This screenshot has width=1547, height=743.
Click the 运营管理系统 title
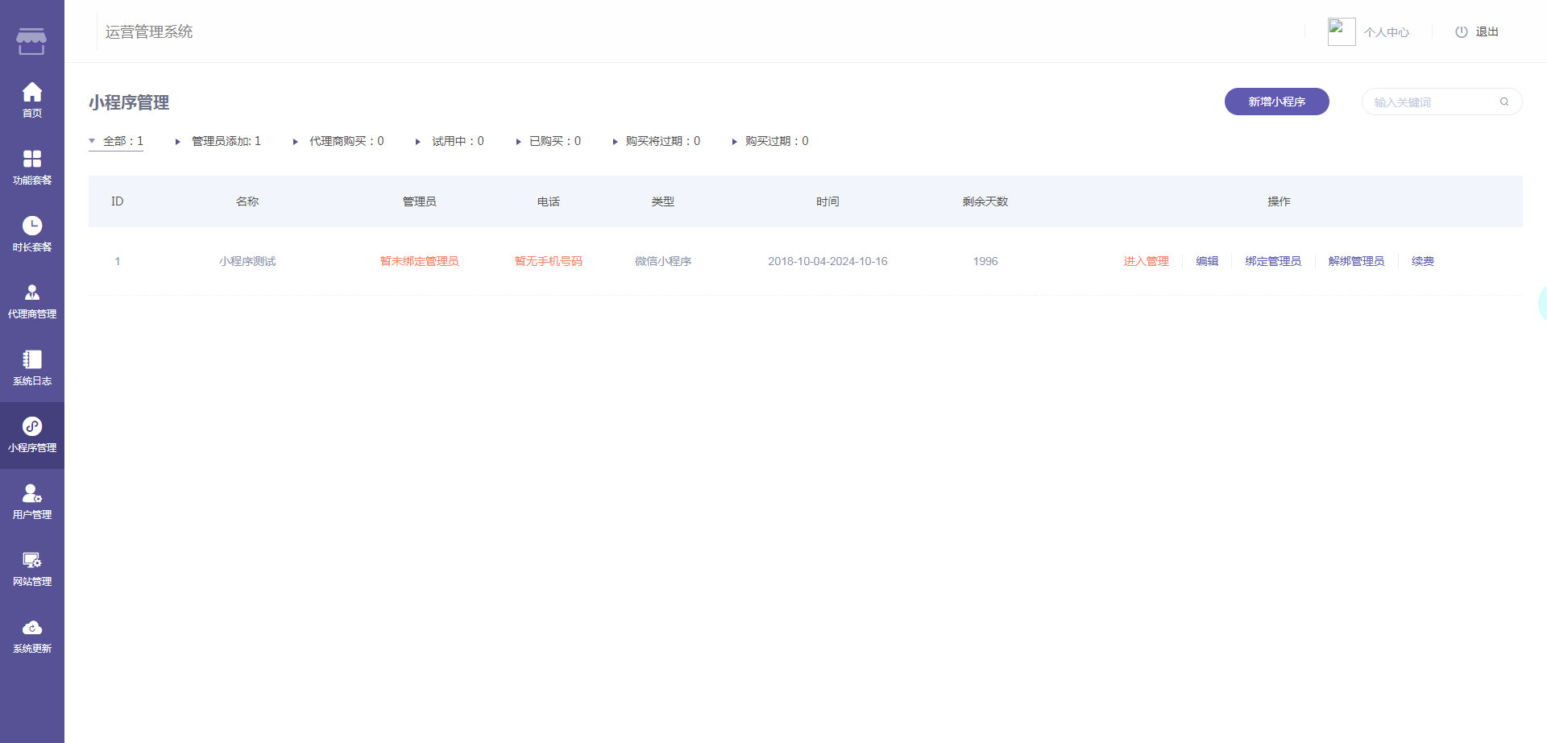coord(149,31)
